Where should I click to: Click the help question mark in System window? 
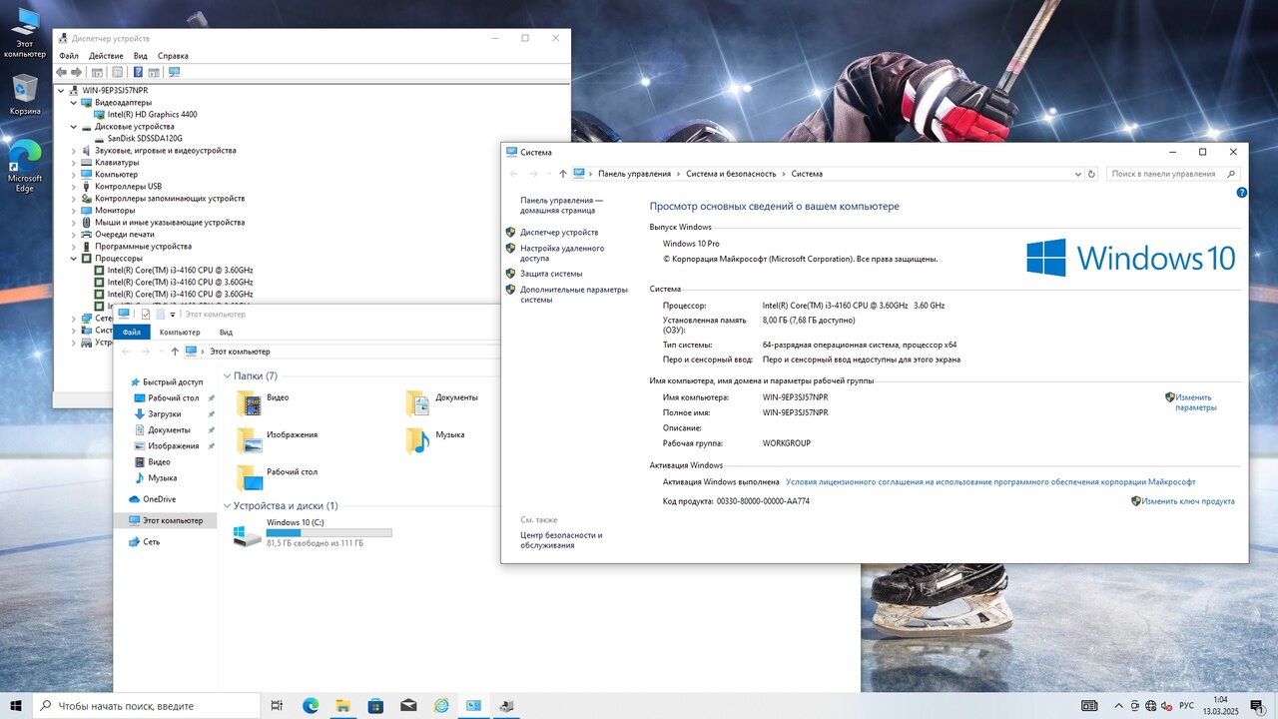[x=1242, y=192]
